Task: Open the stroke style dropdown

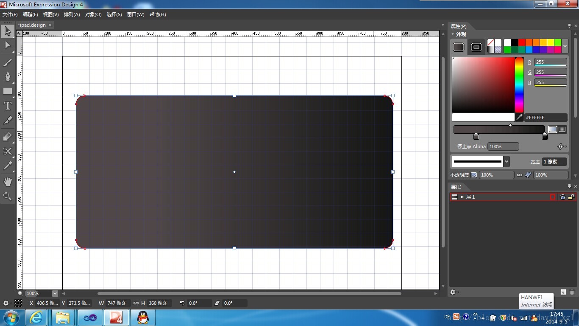Action: tap(507, 162)
